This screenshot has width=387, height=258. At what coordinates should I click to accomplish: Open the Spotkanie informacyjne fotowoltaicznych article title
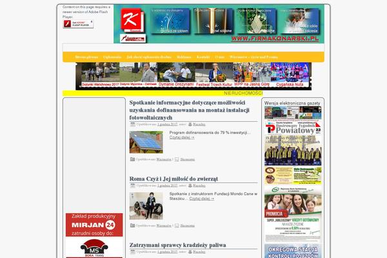click(x=189, y=110)
